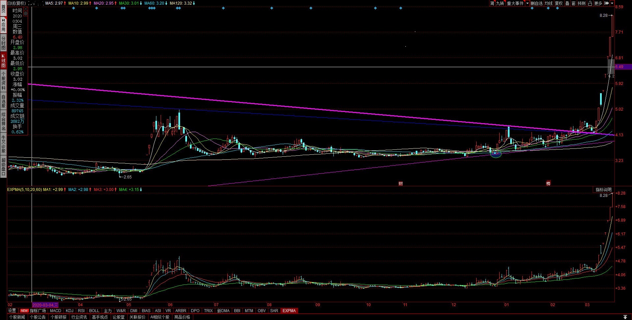Viewport: 632px width, 320px height.
Task: Open 超级盘口 super order book tab
Action: point(3,166)
